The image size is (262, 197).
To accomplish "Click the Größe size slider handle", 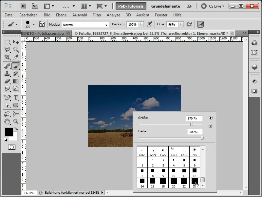I will [192, 124].
